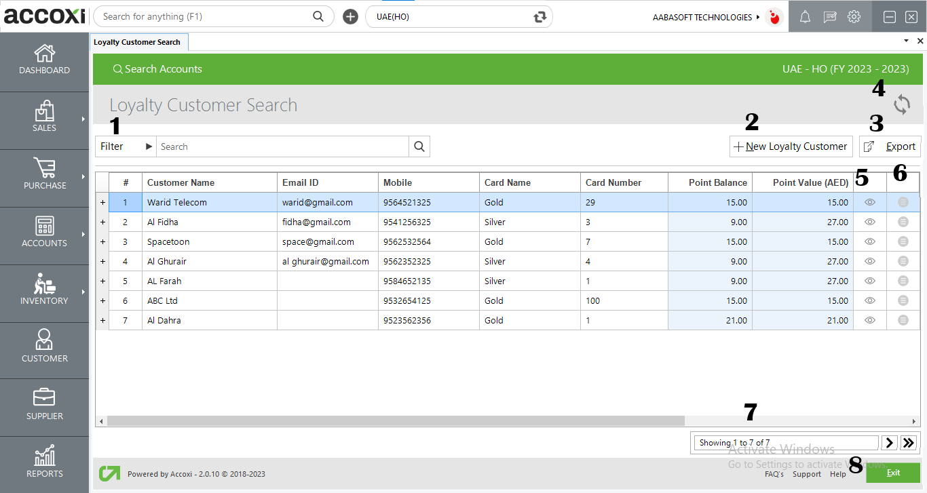This screenshot has height=493, width=927.
Task: Open the Filter dropdown
Action: [126, 146]
